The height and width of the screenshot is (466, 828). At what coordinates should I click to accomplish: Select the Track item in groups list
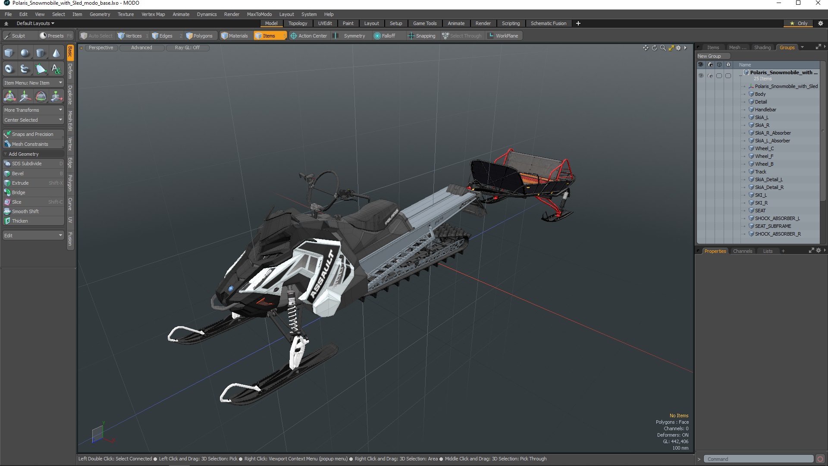coord(760,172)
